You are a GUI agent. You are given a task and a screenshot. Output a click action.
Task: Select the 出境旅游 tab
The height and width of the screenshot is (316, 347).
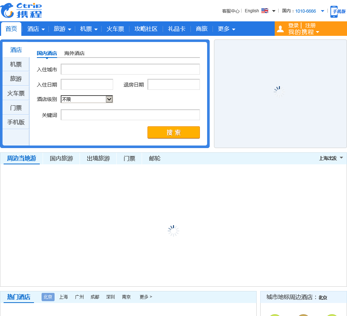point(98,159)
